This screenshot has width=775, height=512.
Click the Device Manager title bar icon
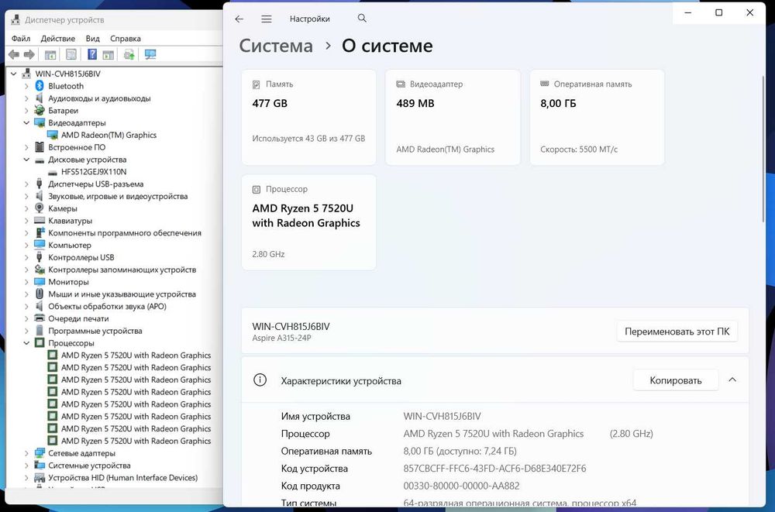click(15, 20)
